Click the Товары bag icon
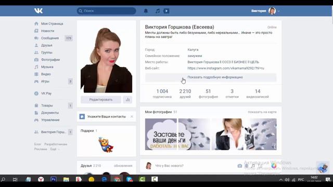Image resolution: width=333 pixels, height=187 pixels. [x=36, y=105]
